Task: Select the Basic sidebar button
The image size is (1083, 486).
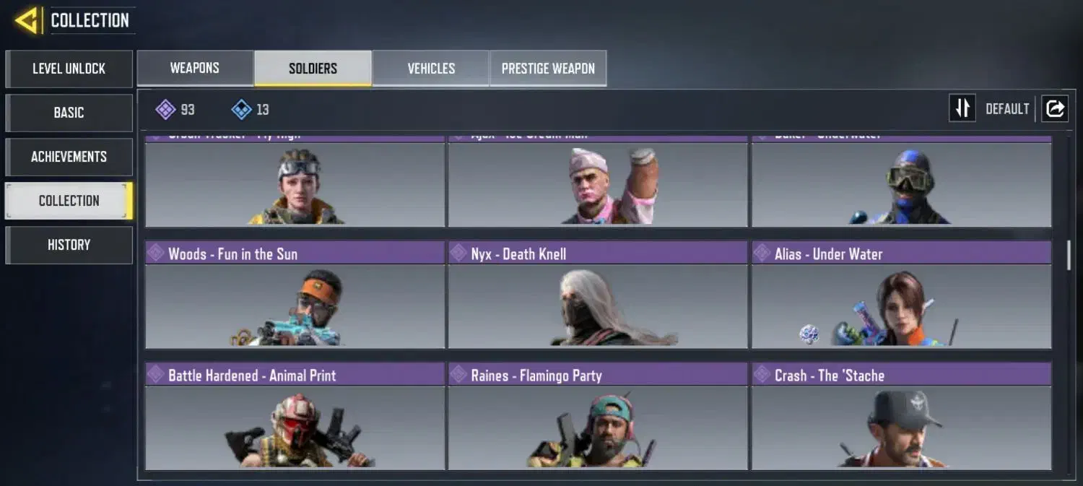Action: (x=69, y=113)
